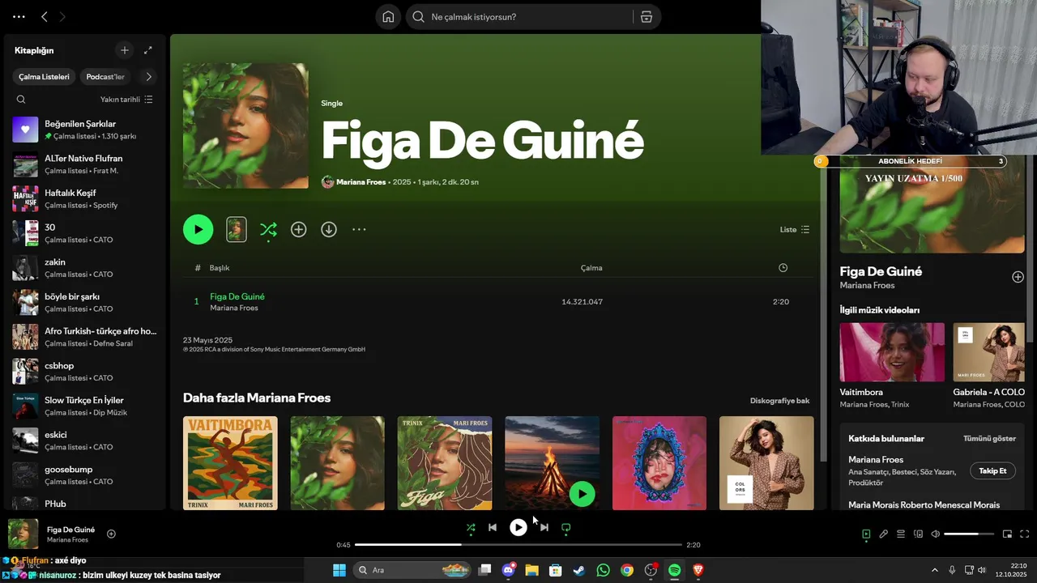Open the goosebump playlist
The image size is (1037, 583).
pyautogui.click(x=85, y=474)
